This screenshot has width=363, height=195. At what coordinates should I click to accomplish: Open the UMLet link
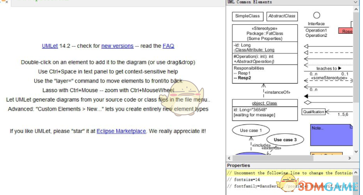click(x=50, y=46)
